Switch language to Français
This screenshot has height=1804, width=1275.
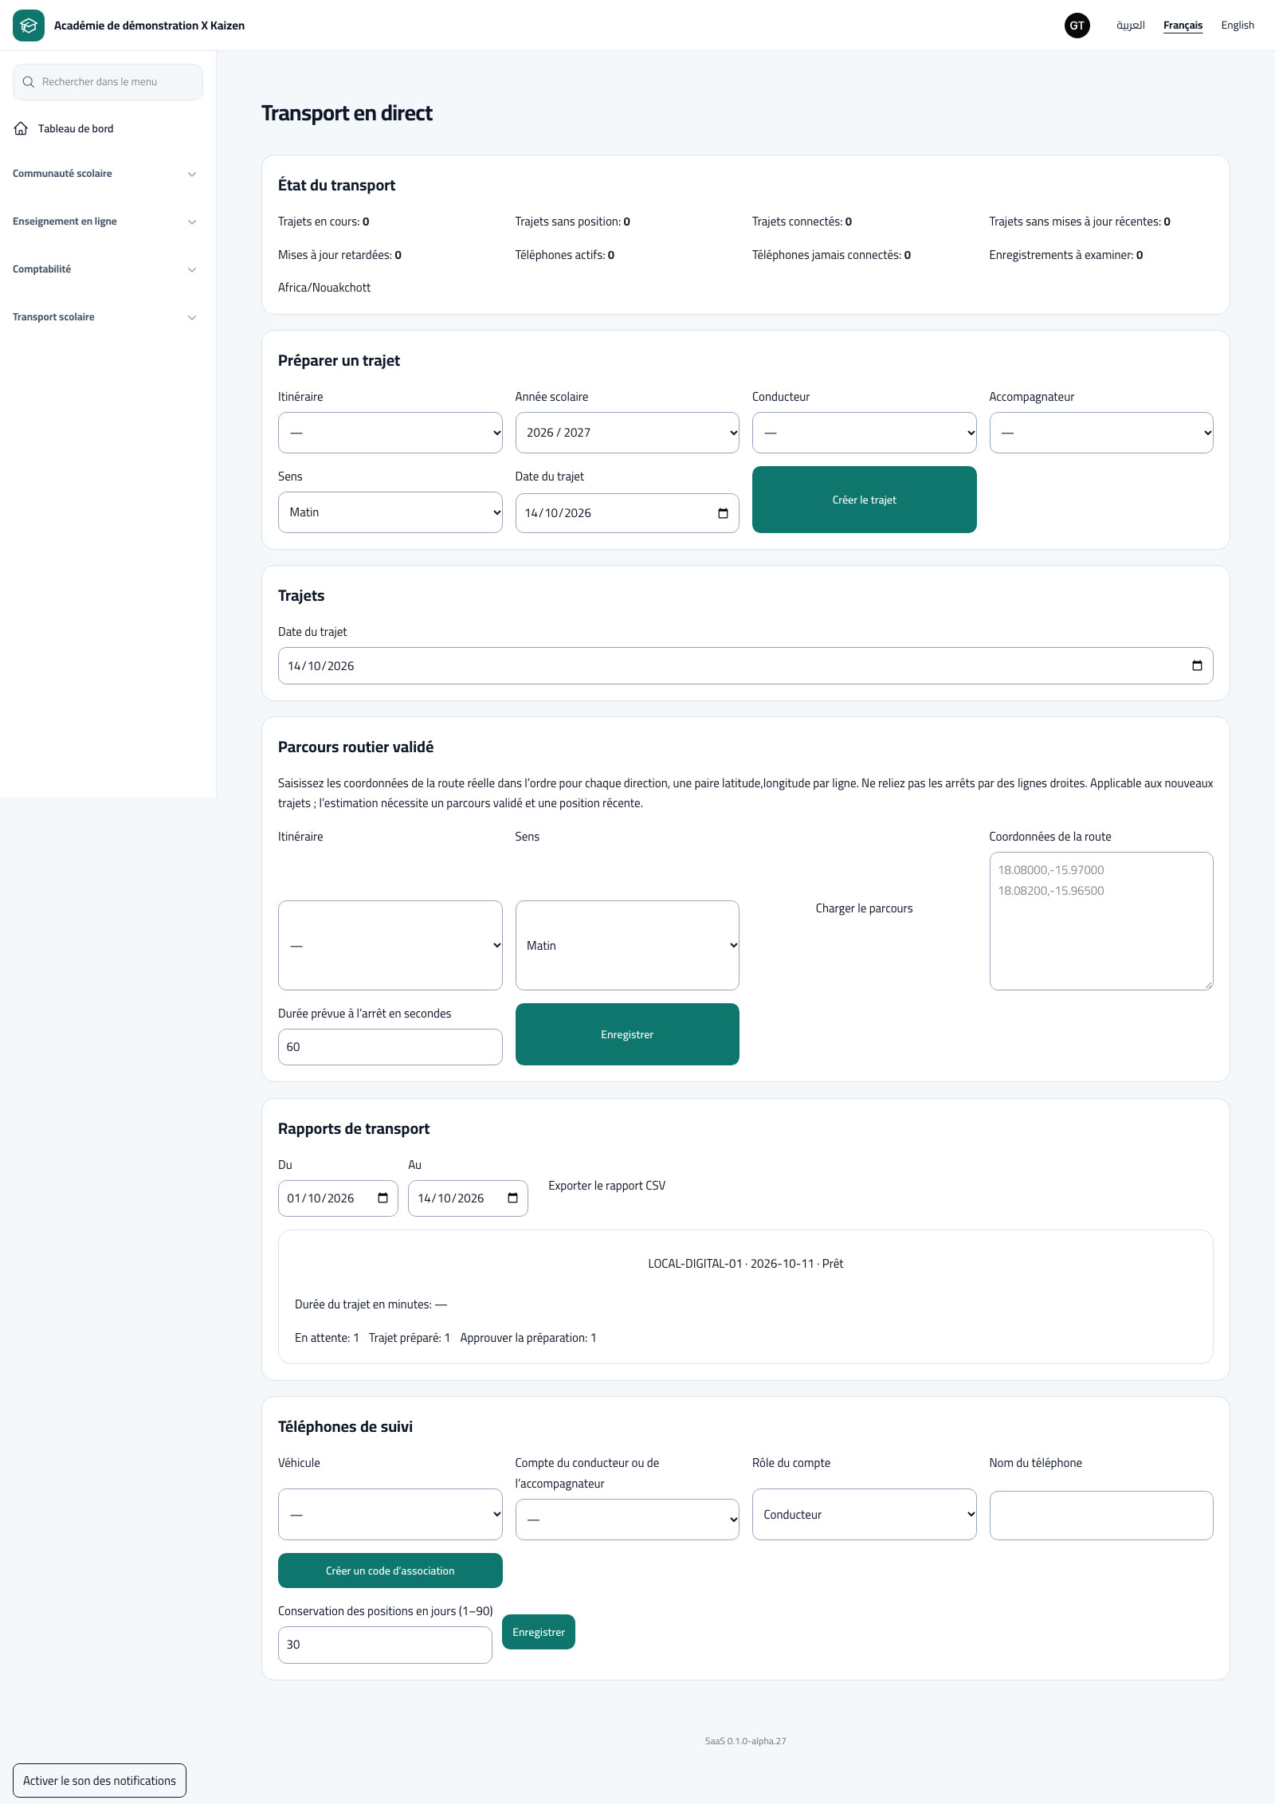(x=1183, y=25)
